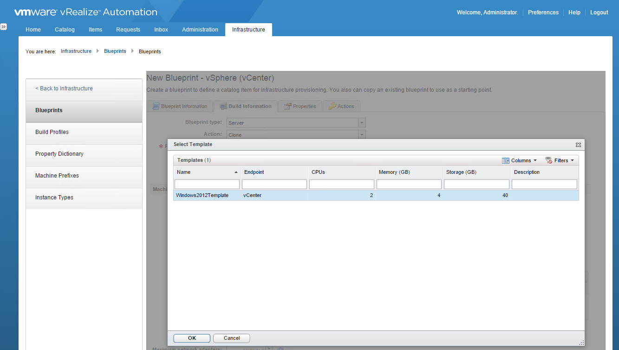The height and width of the screenshot is (350, 619).
Task: Click the Logout link
Action: [x=599, y=13]
